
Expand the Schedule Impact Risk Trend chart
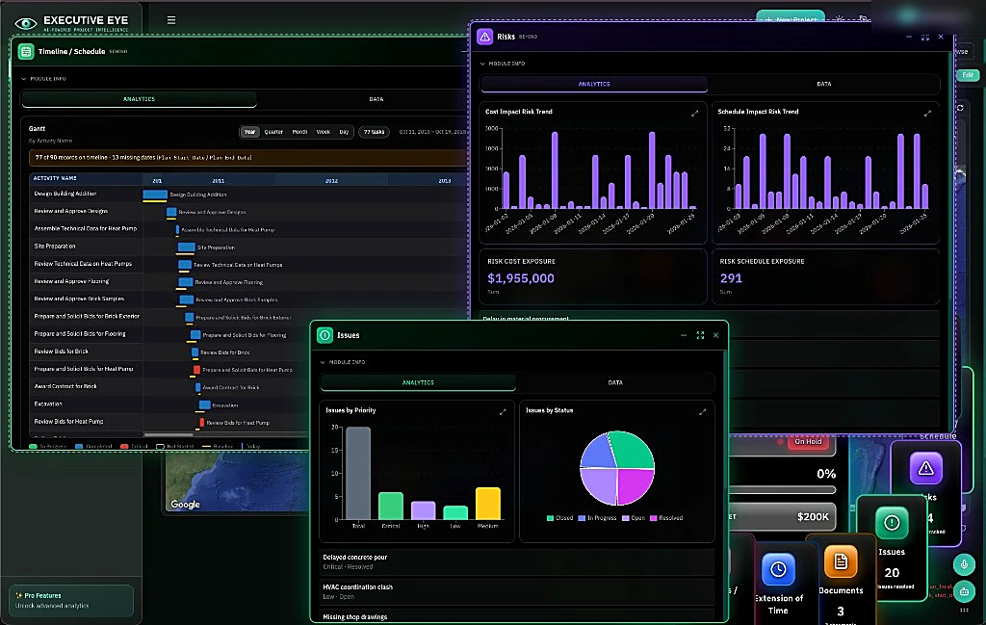(x=927, y=114)
